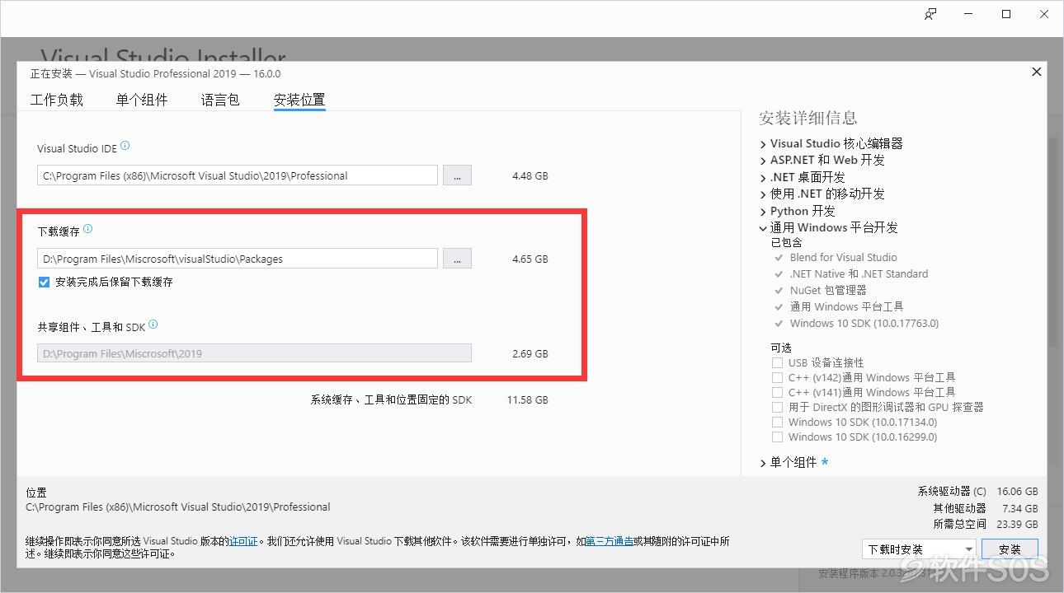Click the Visual Studio IDE path field

click(x=238, y=175)
